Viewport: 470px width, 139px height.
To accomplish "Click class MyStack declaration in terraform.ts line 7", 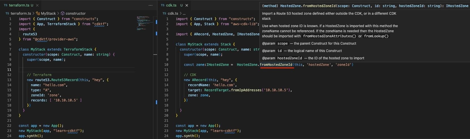I will (x=32, y=49).
